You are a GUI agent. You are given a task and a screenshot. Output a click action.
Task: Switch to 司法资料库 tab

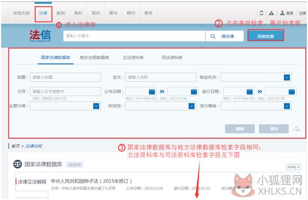tap(172, 57)
